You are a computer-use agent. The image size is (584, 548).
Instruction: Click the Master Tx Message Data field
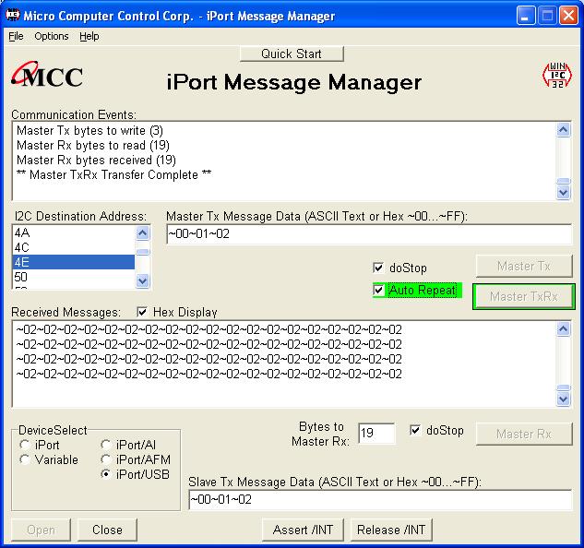[369, 234]
